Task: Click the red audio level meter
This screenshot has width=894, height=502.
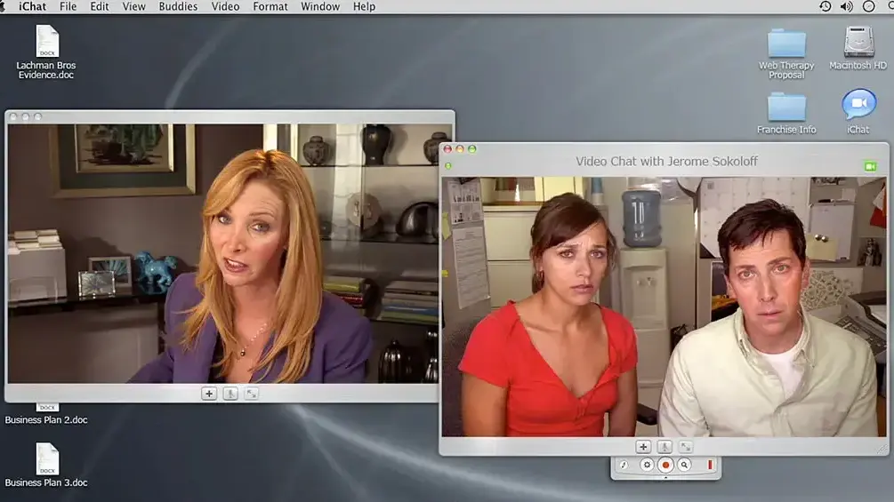Action: (710, 465)
